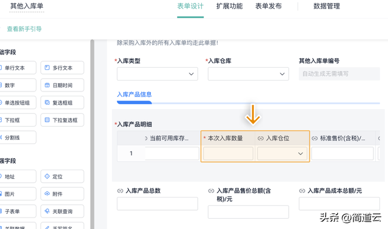388x229 pixels.
Task: Click the 标准售价(含税) input in row 1
Action: tap(343, 153)
